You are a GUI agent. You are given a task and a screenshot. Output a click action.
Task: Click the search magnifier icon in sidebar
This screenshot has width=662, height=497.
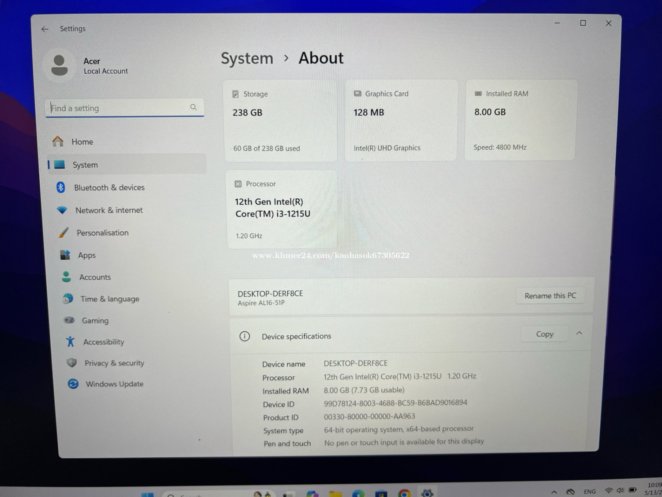[193, 107]
